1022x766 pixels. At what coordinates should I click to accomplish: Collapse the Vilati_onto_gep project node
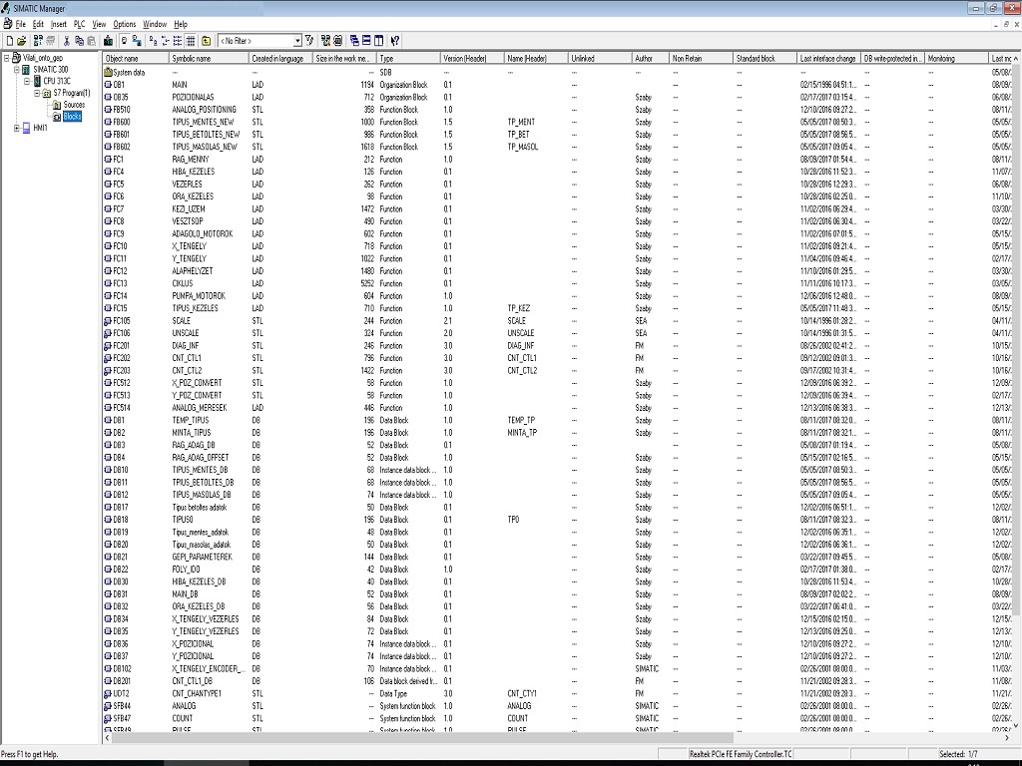(7, 57)
